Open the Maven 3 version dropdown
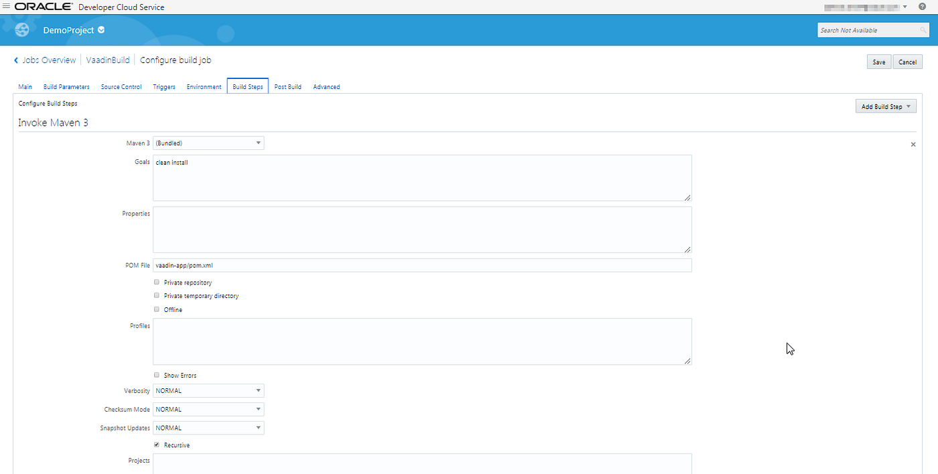Screen dimensions: 938x474 258,143
